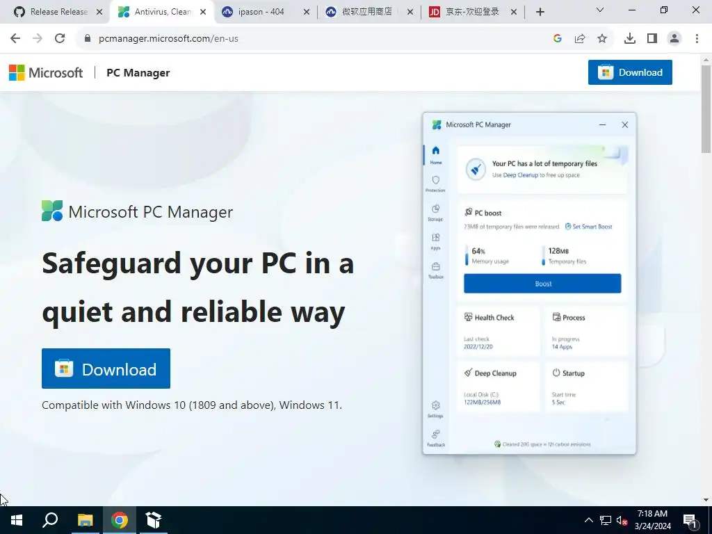The image size is (712, 534).
Task: View site information via the lock icon
Action: coord(88,39)
